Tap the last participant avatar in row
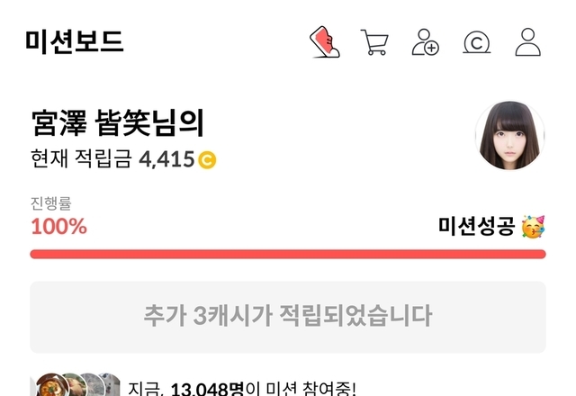 coord(112,385)
